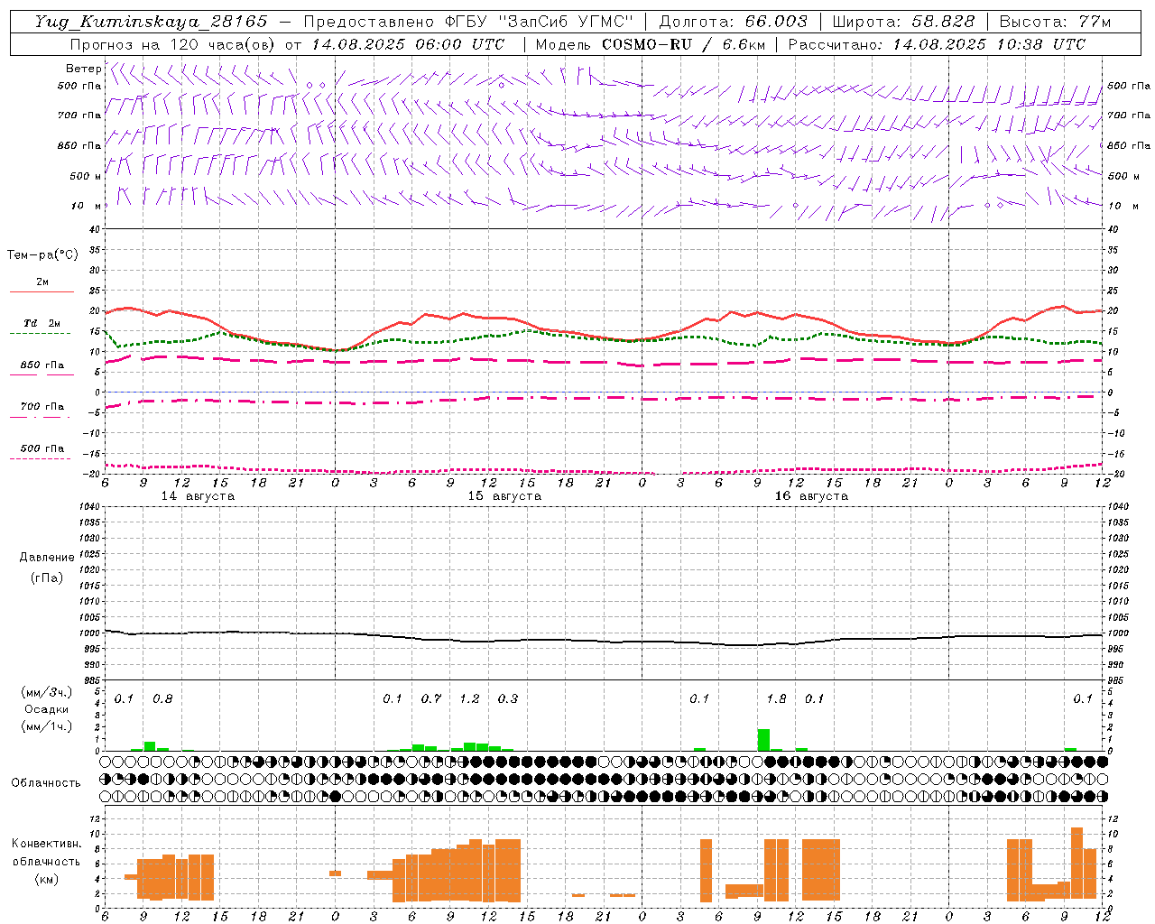Click the Долгота: 66.003 header value
The image size is (1155, 924).
[x=733, y=22]
